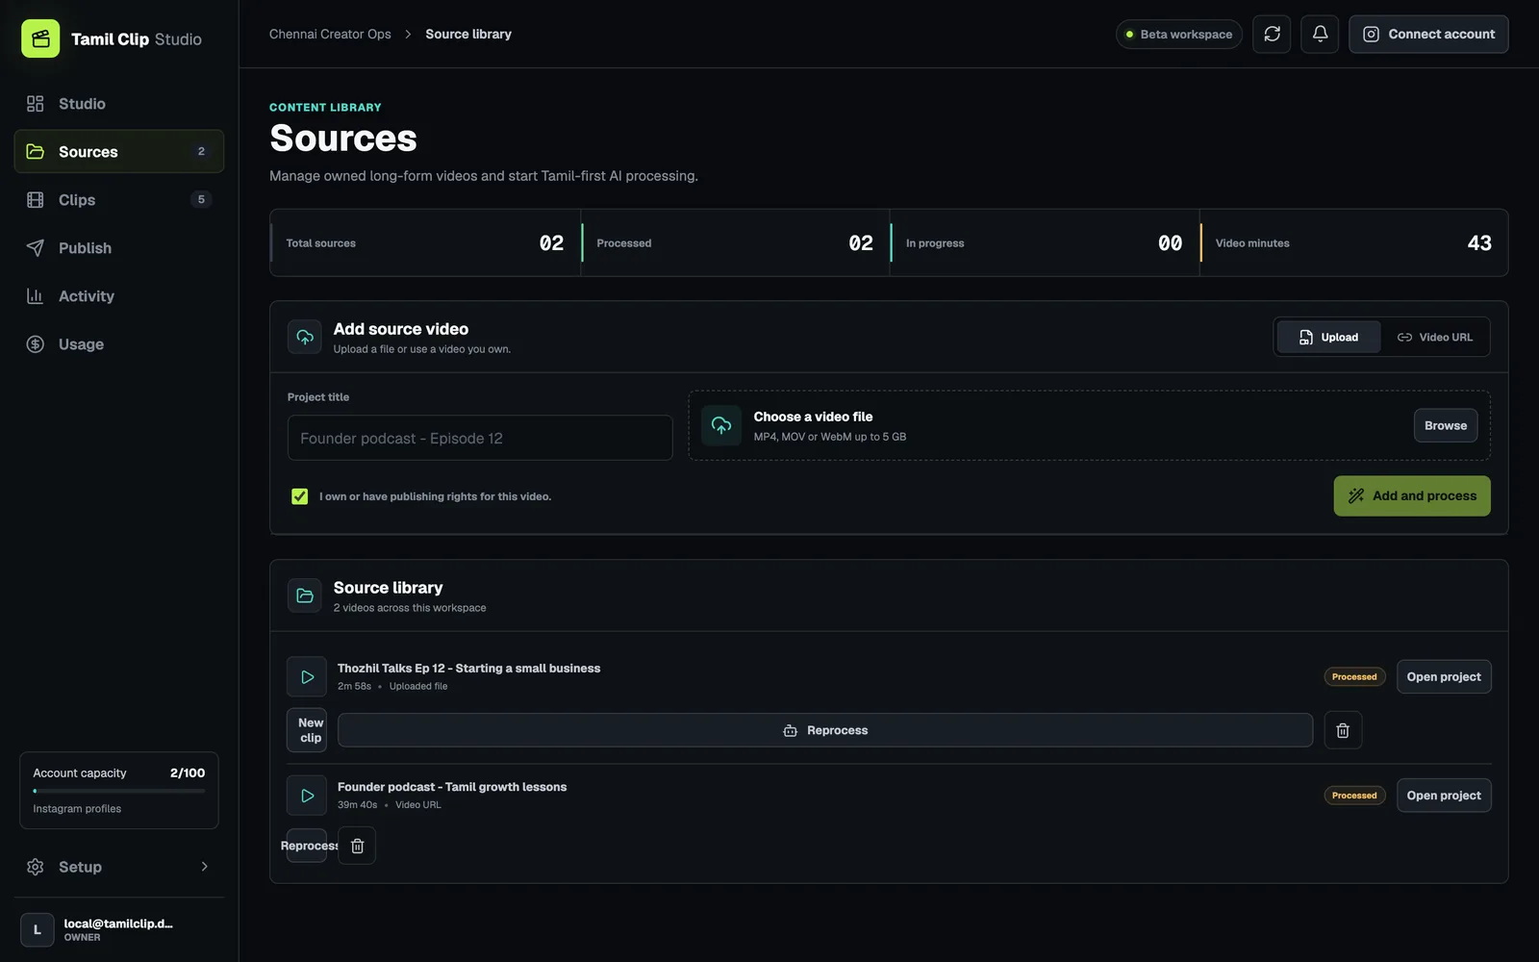Image resolution: width=1539 pixels, height=962 pixels.
Task: Open notifications bell icon
Action: click(1320, 34)
